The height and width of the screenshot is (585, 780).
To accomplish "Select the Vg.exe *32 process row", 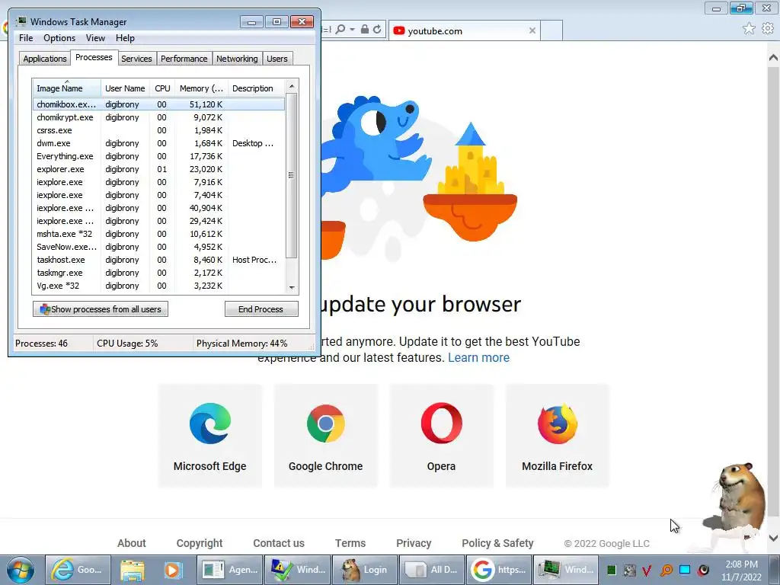I will tap(158, 286).
